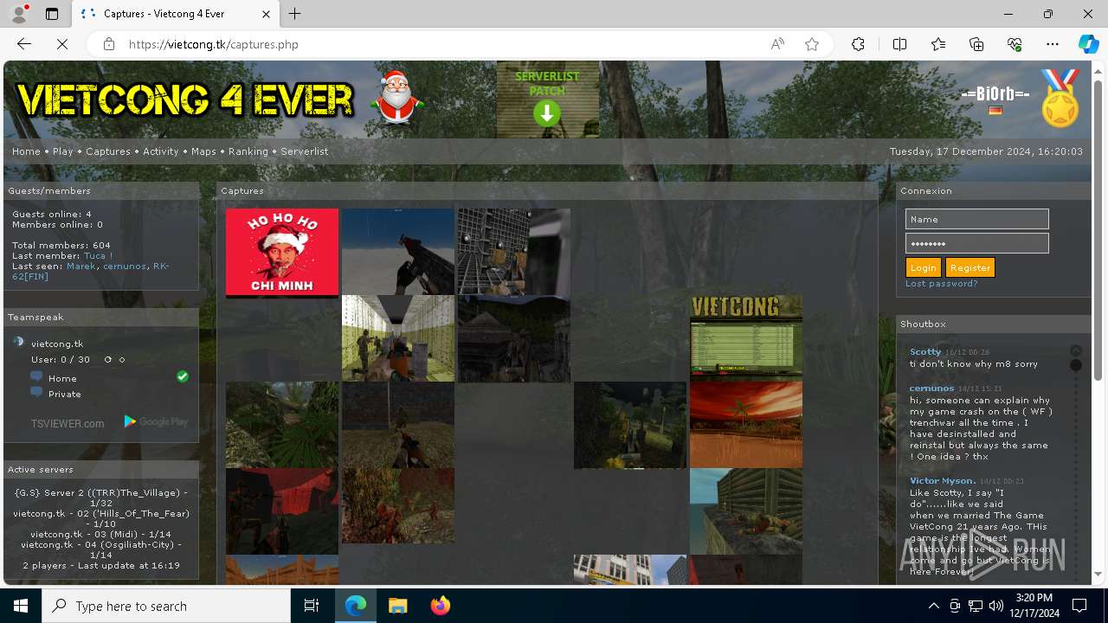This screenshot has width=1108, height=623.
Task: Open a new browser tab
Action: click(295, 14)
